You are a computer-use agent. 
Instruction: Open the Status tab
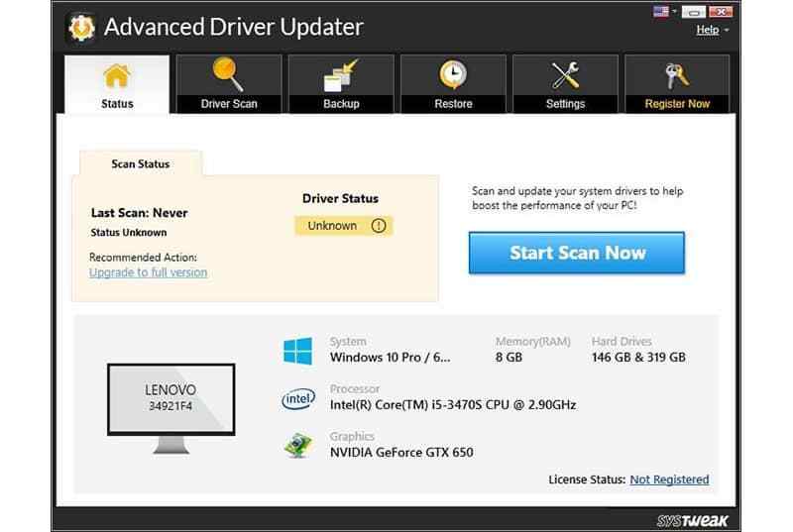click(x=117, y=84)
